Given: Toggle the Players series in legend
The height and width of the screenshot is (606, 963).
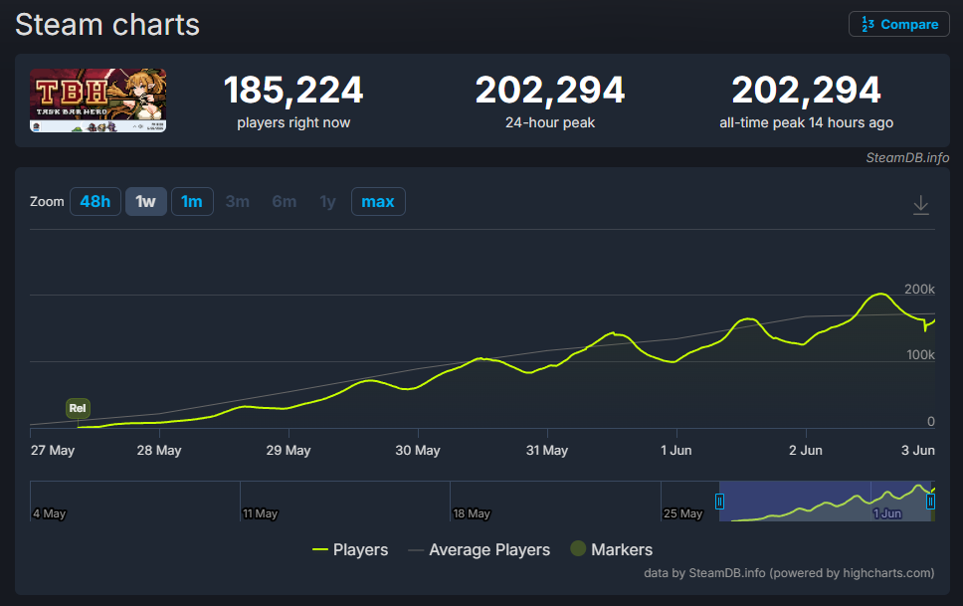Looking at the screenshot, I should tap(350, 549).
